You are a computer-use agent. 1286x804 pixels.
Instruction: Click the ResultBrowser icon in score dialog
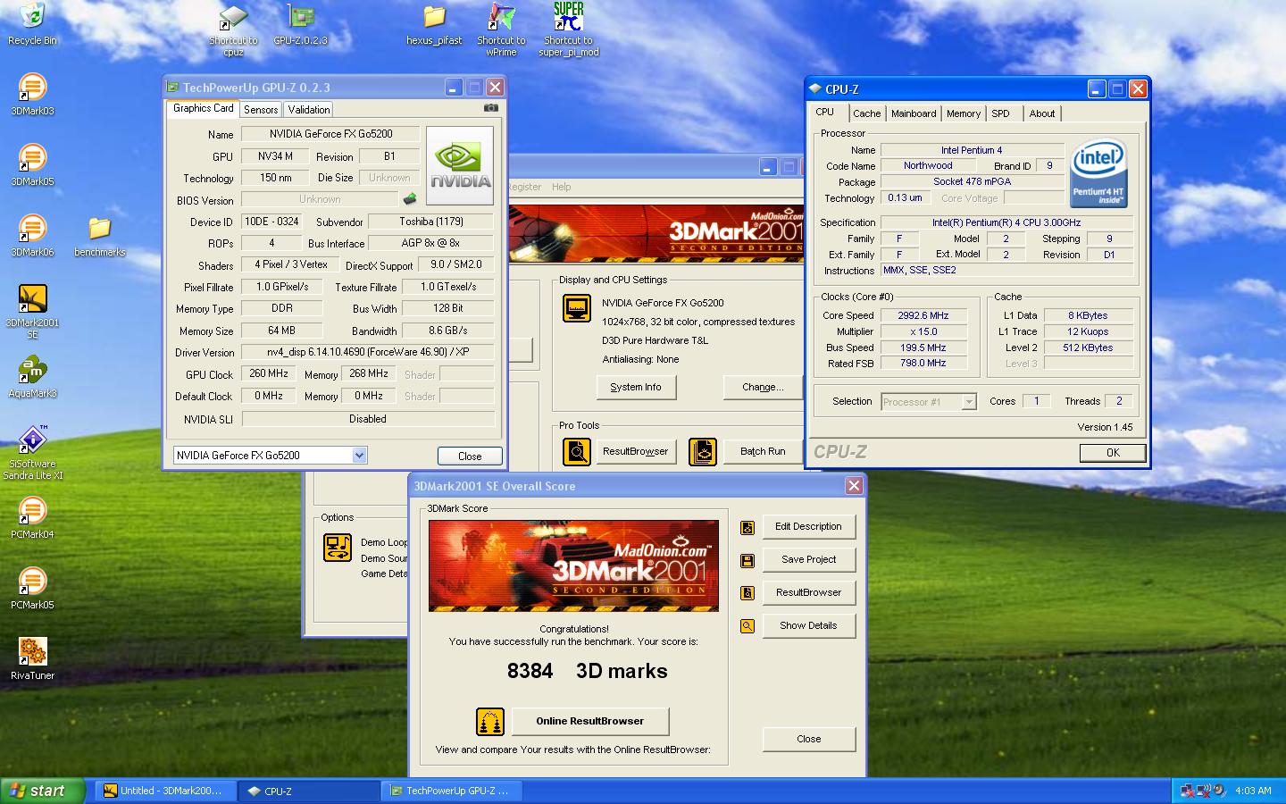click(x=747, y=593)
